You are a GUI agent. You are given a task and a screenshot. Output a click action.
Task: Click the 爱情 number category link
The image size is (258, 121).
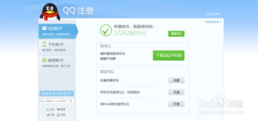click(63, 109)
